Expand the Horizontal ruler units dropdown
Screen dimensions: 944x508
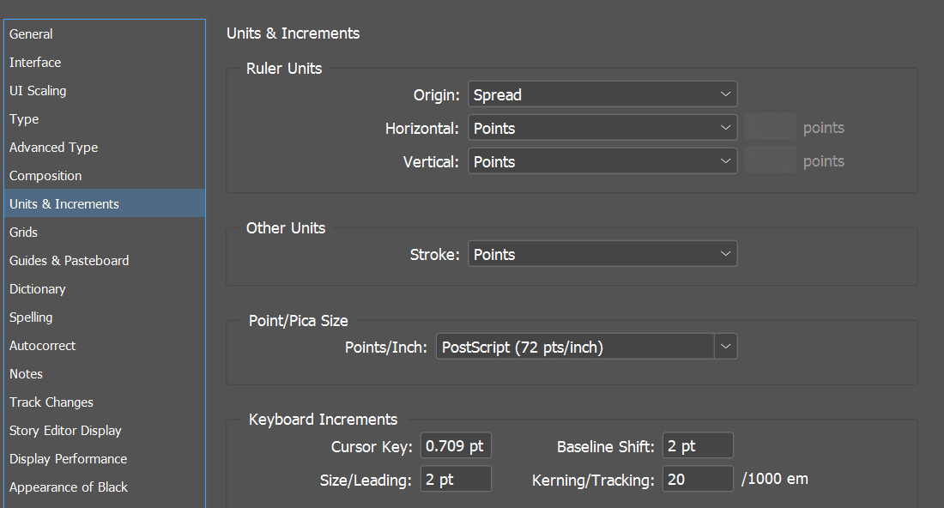point(602,128)
